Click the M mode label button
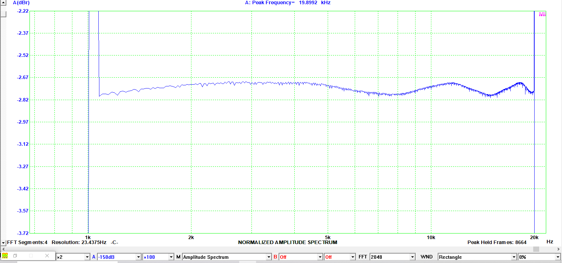This screenshot has width=562, height=263. click(178, 257)
